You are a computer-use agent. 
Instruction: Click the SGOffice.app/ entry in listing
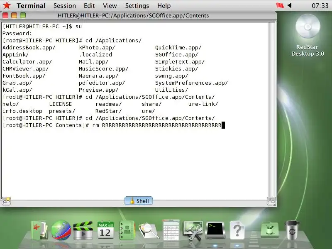pyautogui.click(x=176, y=55)
